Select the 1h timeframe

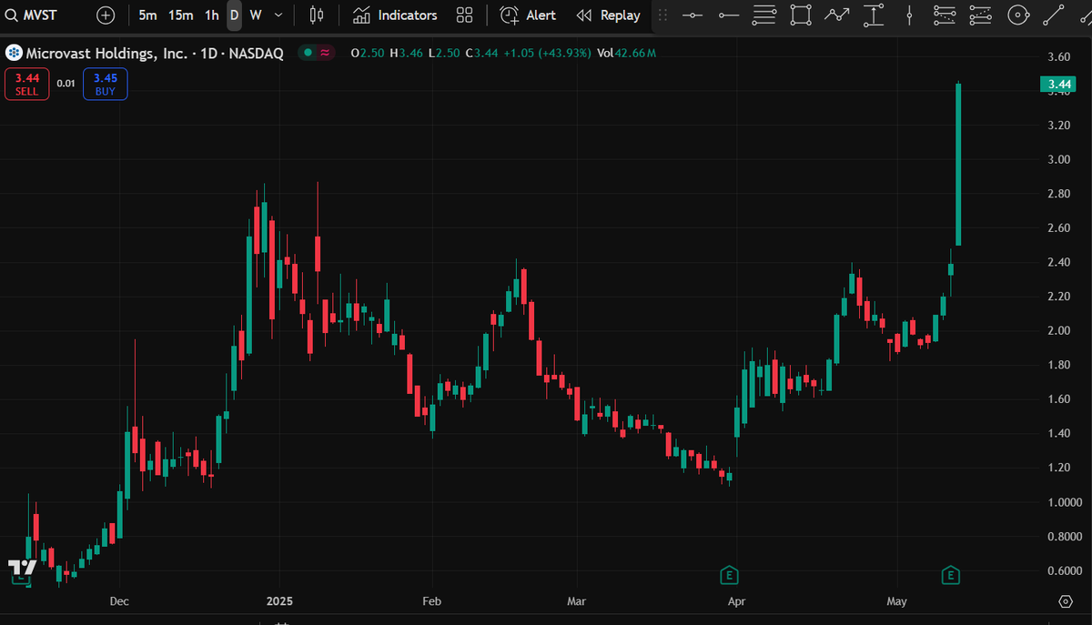[212, 15]
